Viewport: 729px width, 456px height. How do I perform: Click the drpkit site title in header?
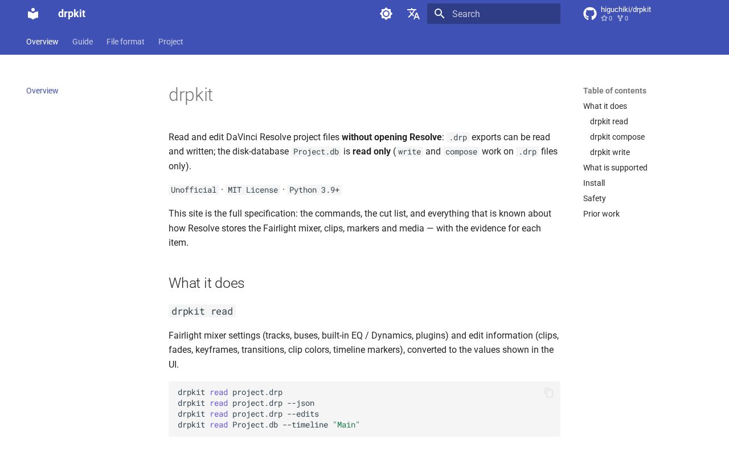point(72,14)
